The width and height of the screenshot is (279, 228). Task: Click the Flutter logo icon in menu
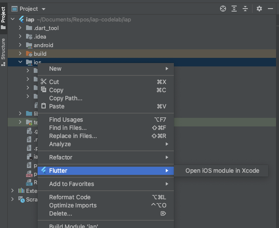point(43,171)
